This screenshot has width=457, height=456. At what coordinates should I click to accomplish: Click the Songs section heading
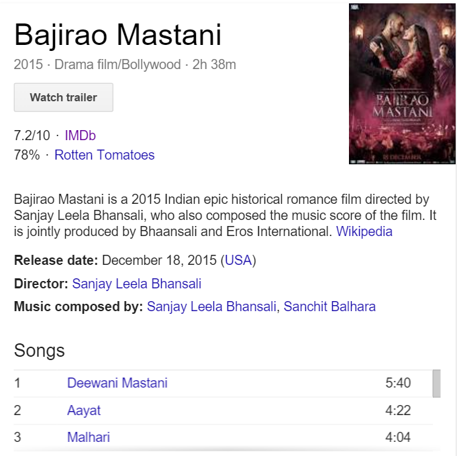point(40,350)
